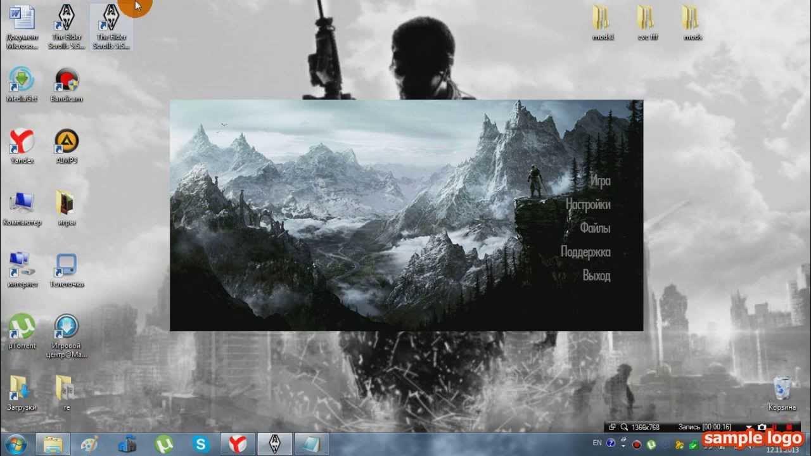Screen dimensions: 811x456
Task: Switch to Skyrim launcher taskbar button
Action: [x=275, y=444]
